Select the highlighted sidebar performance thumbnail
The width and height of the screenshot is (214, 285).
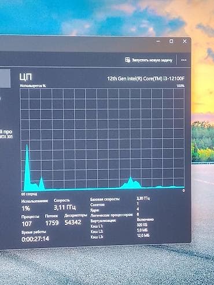[x=5, y=79]
